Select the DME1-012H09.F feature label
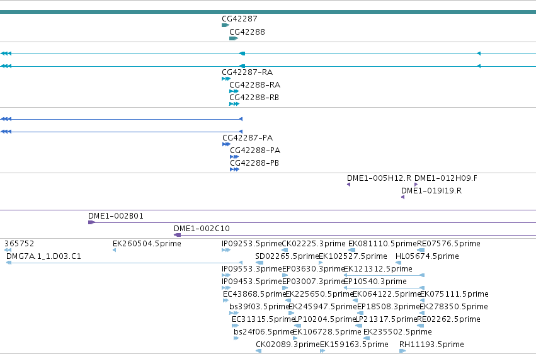 point(446,178)
